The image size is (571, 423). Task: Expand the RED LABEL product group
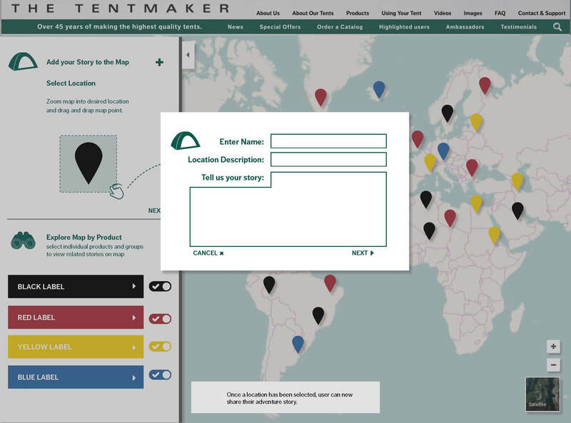[x=76, y=317]
